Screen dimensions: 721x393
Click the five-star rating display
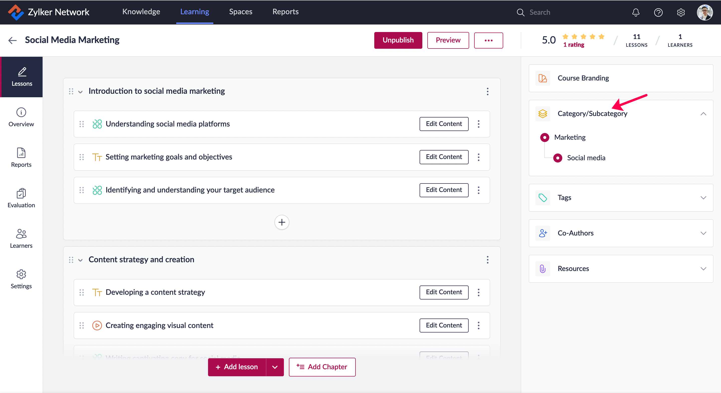coord(583,36)
